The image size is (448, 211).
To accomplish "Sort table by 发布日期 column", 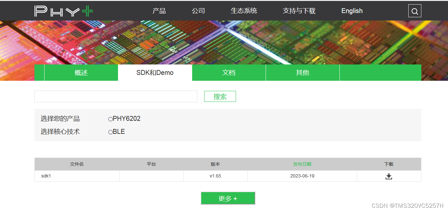I will [x=302, y=164].
